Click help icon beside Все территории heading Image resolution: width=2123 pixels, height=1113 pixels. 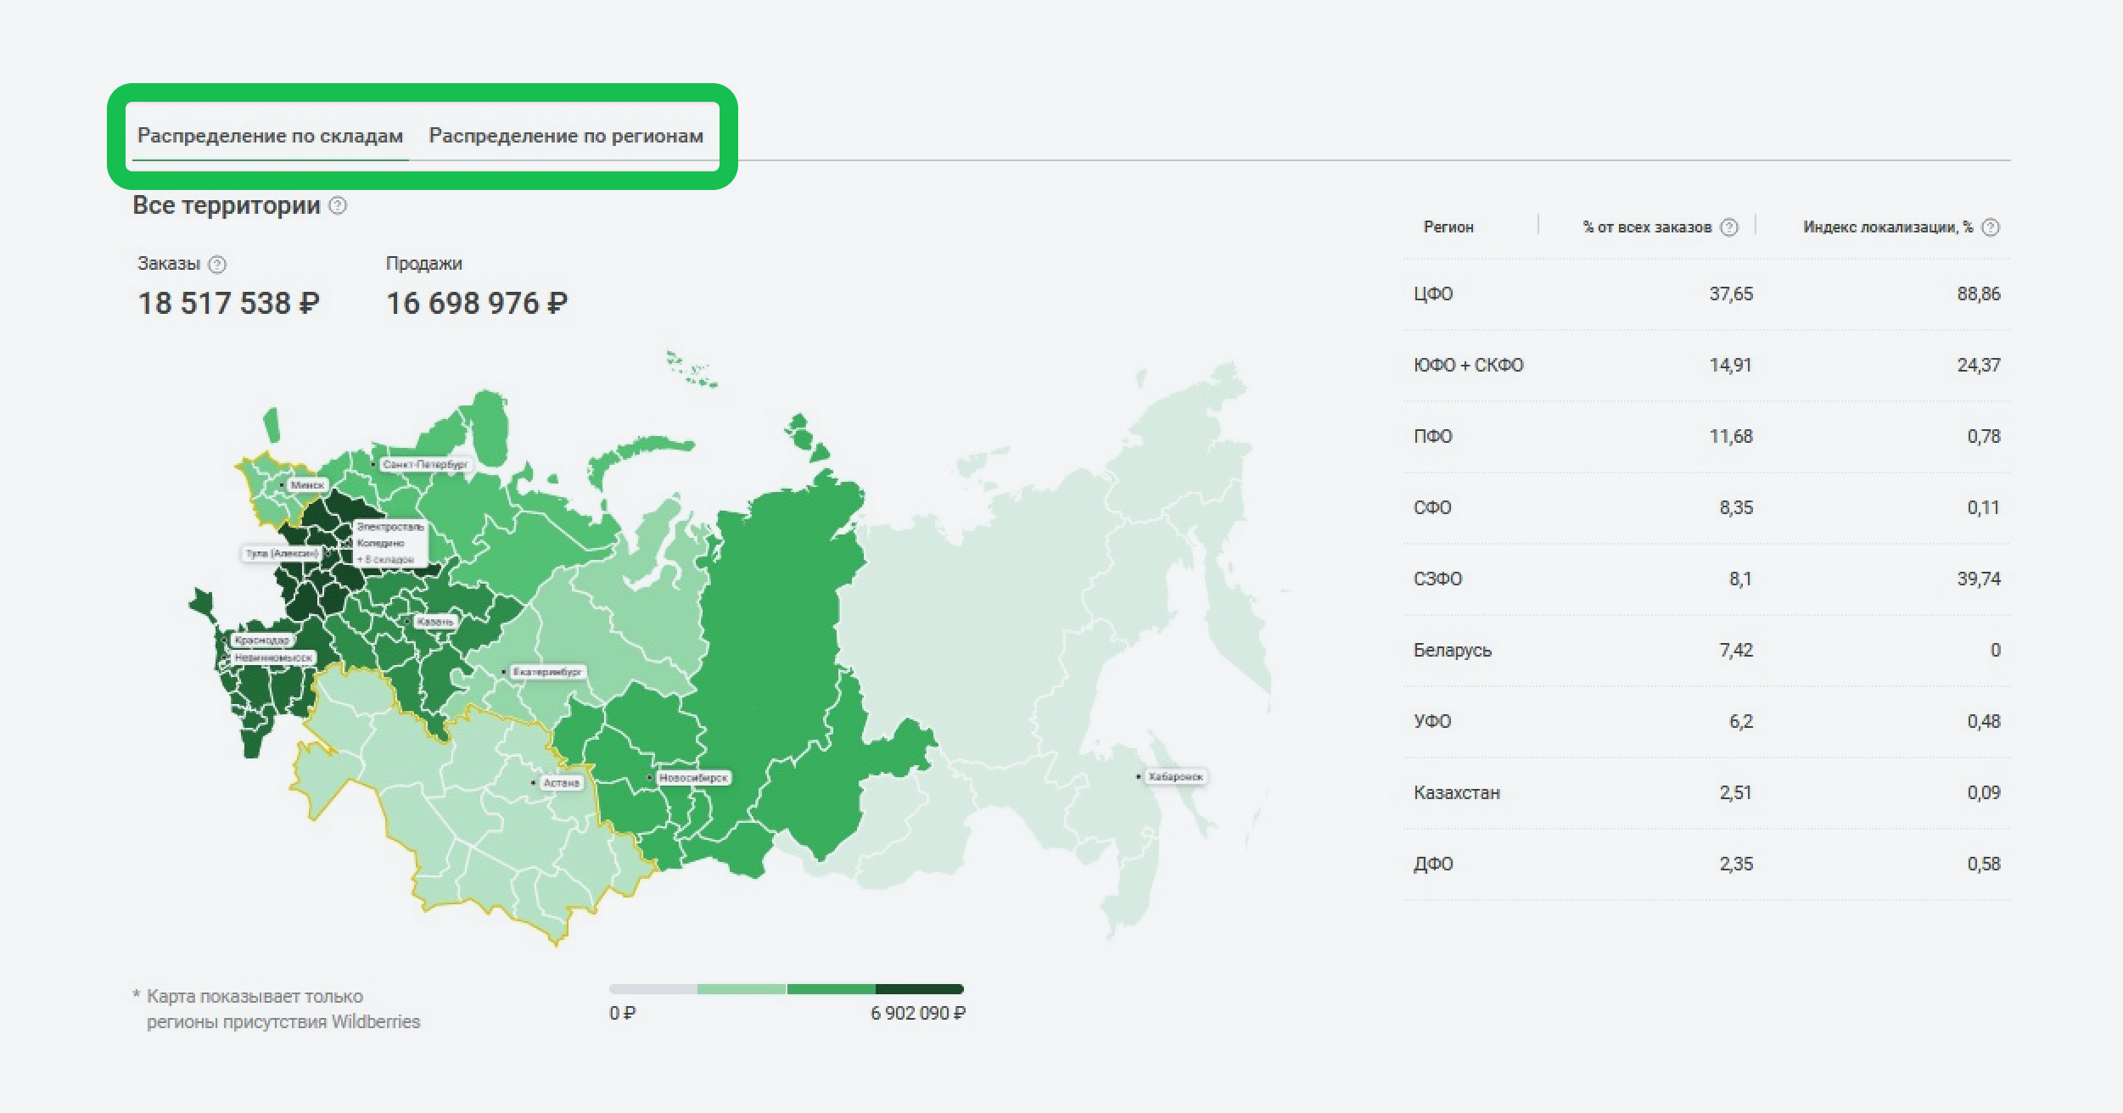338,206
